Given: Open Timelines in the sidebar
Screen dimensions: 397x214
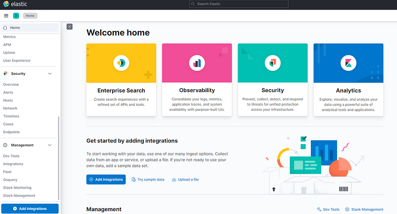Looking at the screenshot, I should coord(11,116).
